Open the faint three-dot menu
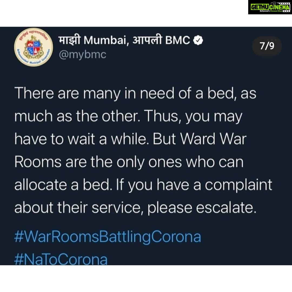The image size is (292, 292). [x=273, y=40]
